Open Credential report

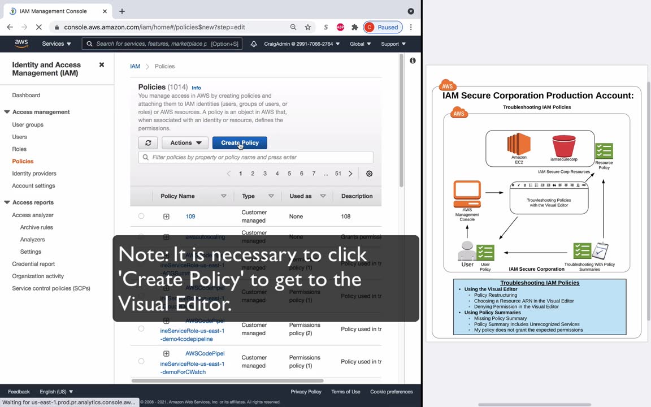pyautogui.click(x=34, y=264)
